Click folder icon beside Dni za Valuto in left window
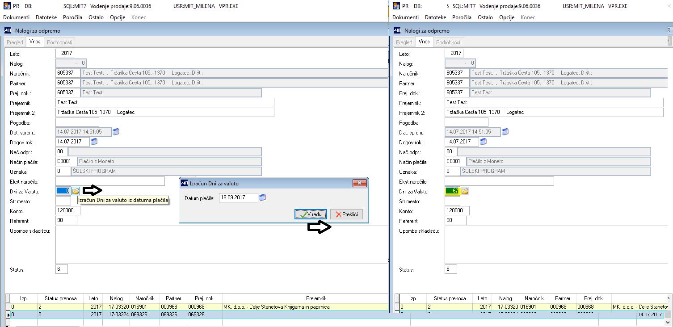 (x=76, y=191)
